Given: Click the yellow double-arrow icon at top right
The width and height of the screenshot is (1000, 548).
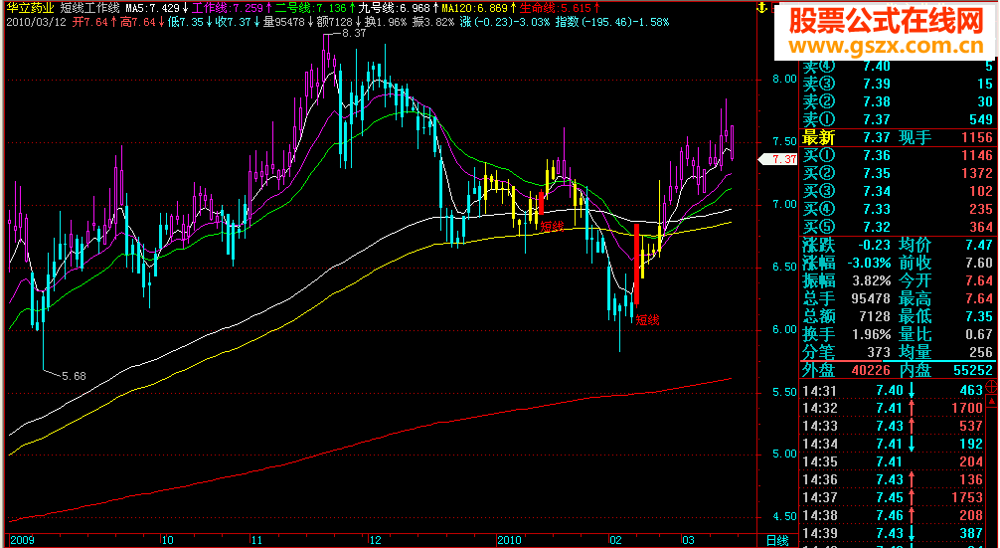Looking at the screenshot, I should [760, 7].
